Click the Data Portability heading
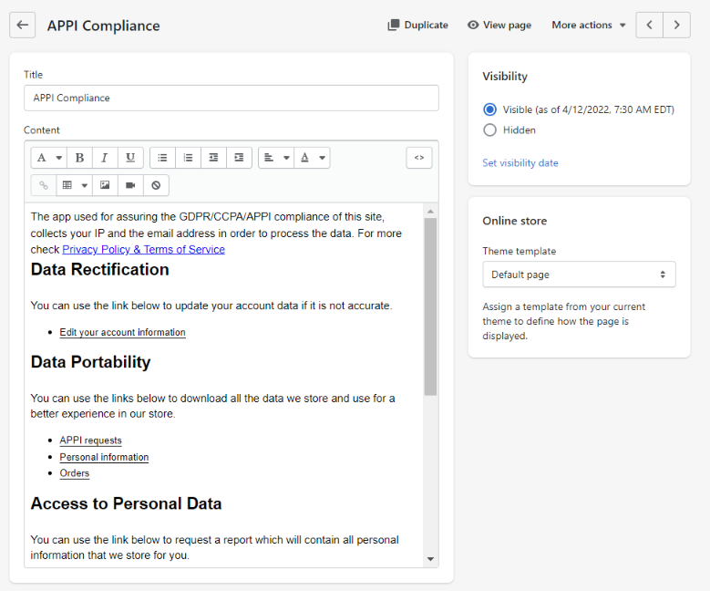The image size is (710, 591). (x=90, y=362)
